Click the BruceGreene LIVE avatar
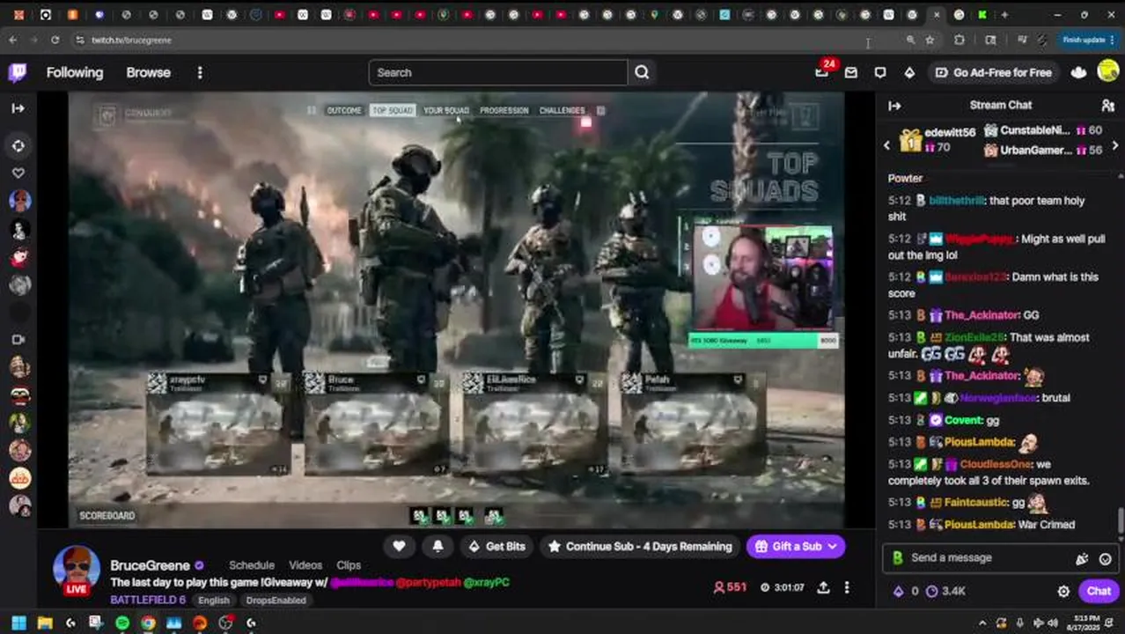This screenshot has width=1125, height=634. [x=77, y=571]
